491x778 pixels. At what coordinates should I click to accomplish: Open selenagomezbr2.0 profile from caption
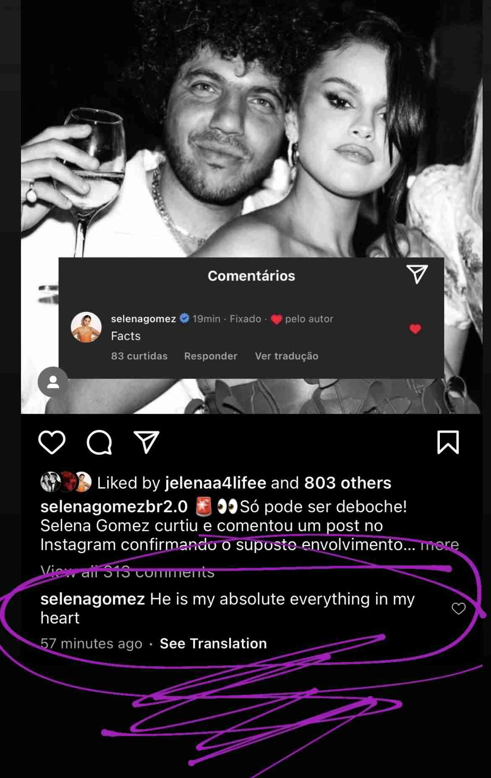[x=114, y=507]
